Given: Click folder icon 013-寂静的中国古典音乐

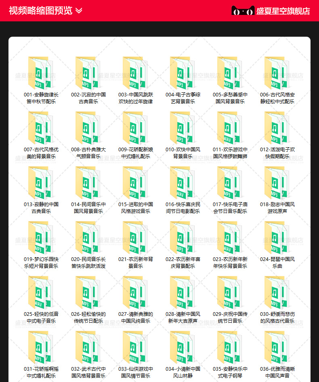Looking at the screenshot, I should coord(41,183).
